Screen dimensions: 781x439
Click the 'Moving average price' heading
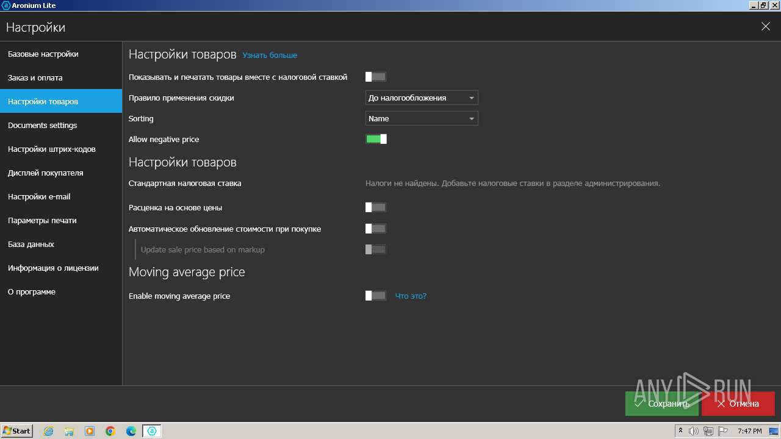(x=187, y=272)
